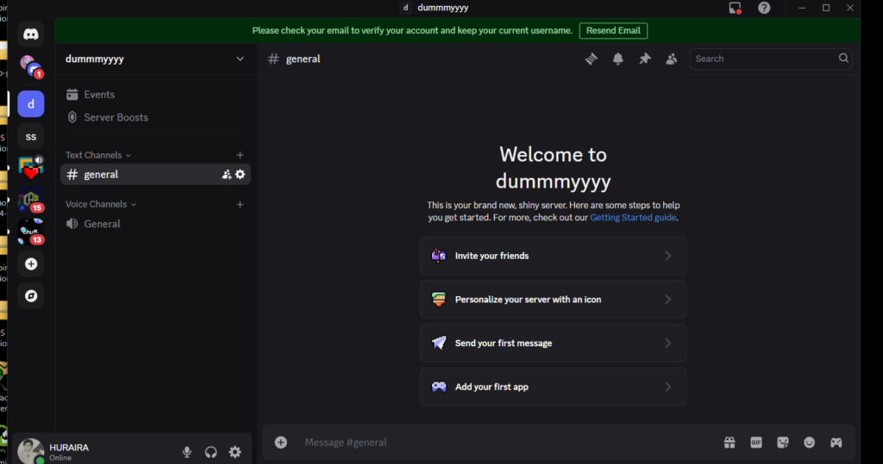Deafen using the headphones icon
Image resolution: width=883 pixels, height=464 pixels.
coord(211,452)
